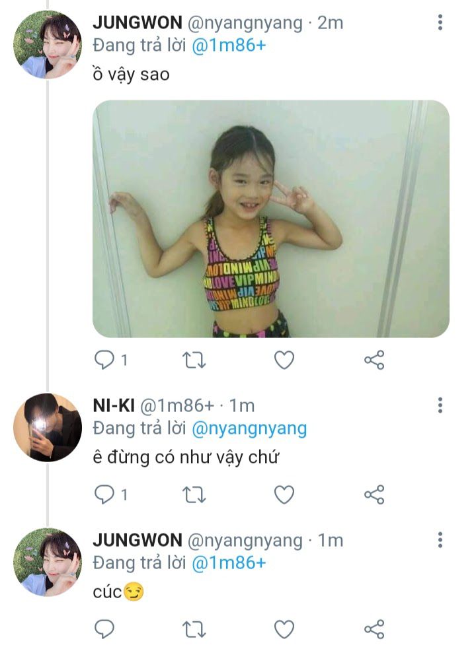Share JUNGWON's photo tweet
476x649 pixels.
click(x=374, y=360)
